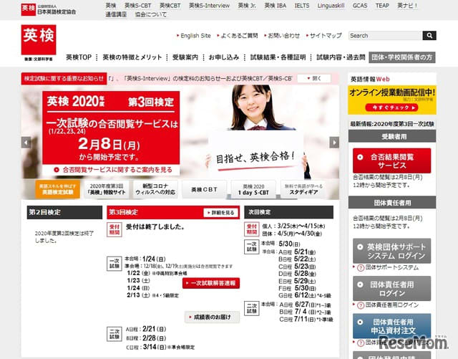The width and height of the screenshot is (458, 359).
Task: Click 今すぐチェック button on banner
Action: [391, 107]
